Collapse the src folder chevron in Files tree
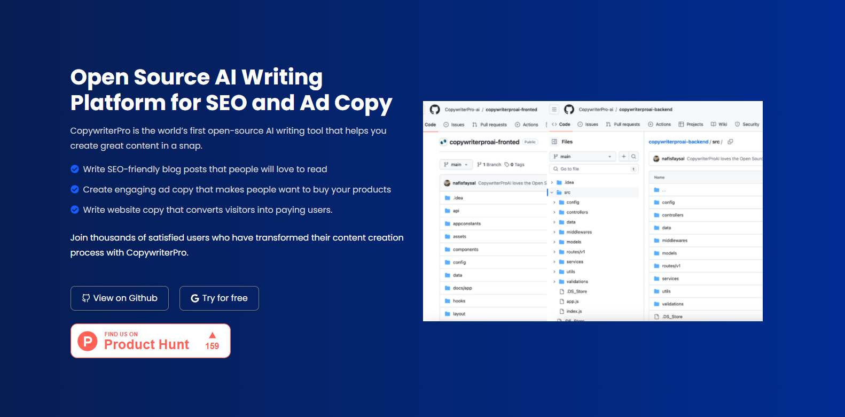This screenshot has height=417, width=845. click(x=552, y=192)
